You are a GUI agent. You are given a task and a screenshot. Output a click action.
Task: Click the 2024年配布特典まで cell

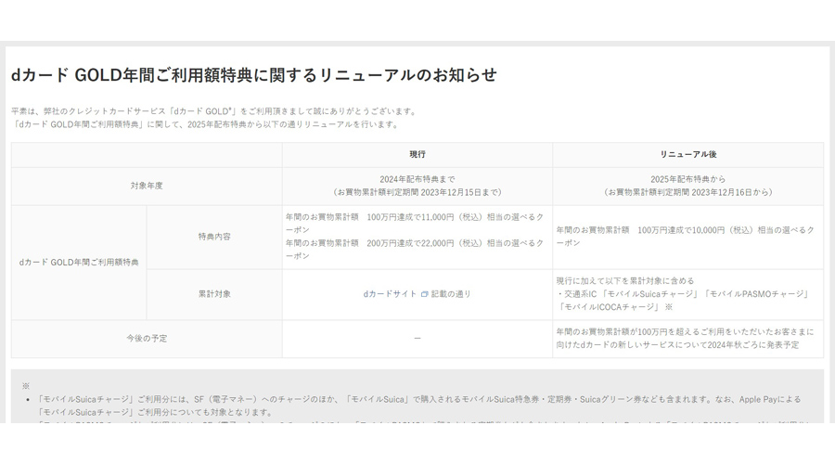coord(417,186)
